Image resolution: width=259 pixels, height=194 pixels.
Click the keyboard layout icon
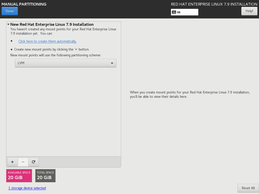coord(174,12)
